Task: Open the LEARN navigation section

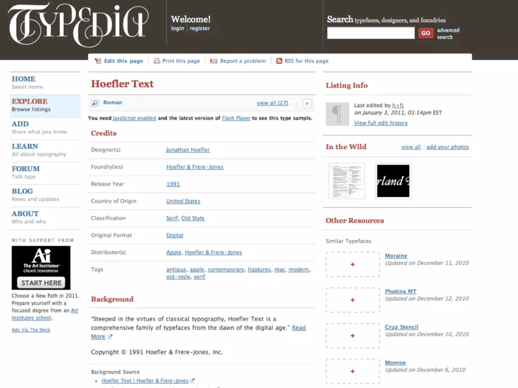Action: click(x=25, y=146)
